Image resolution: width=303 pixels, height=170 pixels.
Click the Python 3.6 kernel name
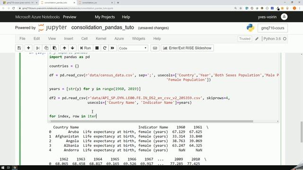pyautogui.click(x=272, y=39)
